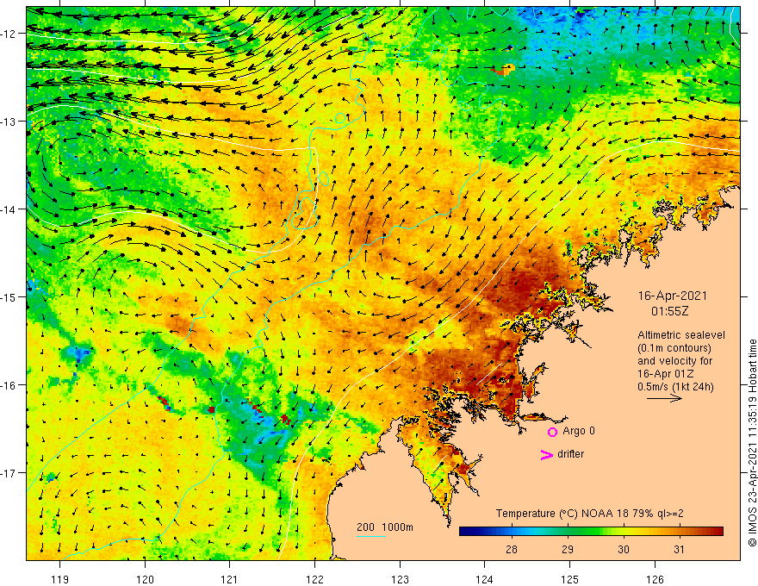758x586 pixels.
Task: Click the longitude label 121
Action: (x=230, y=579)
